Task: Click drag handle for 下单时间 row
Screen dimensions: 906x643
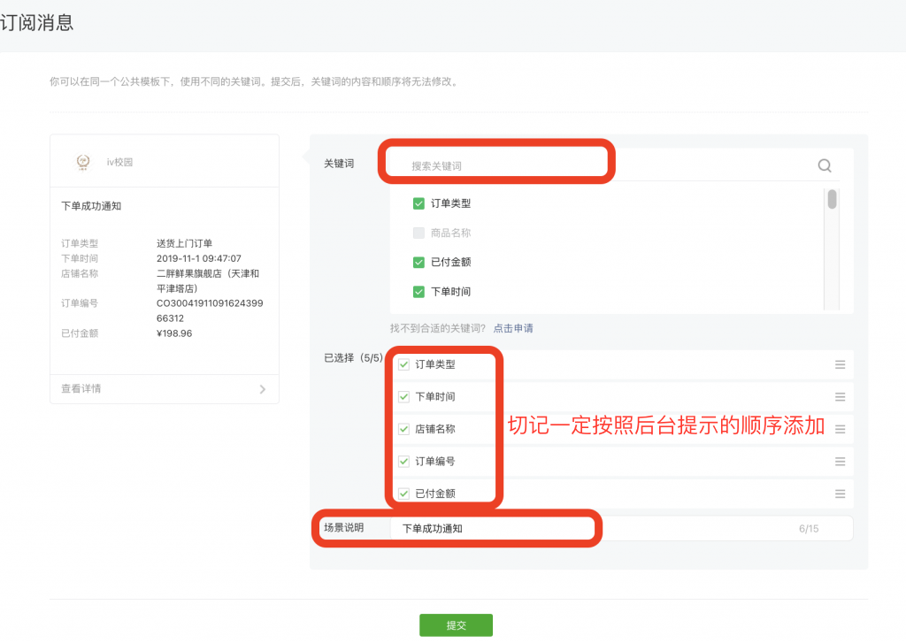Action: 840,397
